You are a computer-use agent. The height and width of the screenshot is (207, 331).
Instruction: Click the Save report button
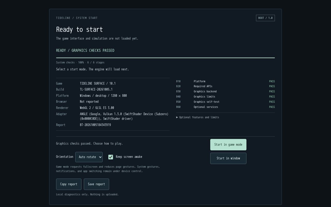(x=96, y=184)
